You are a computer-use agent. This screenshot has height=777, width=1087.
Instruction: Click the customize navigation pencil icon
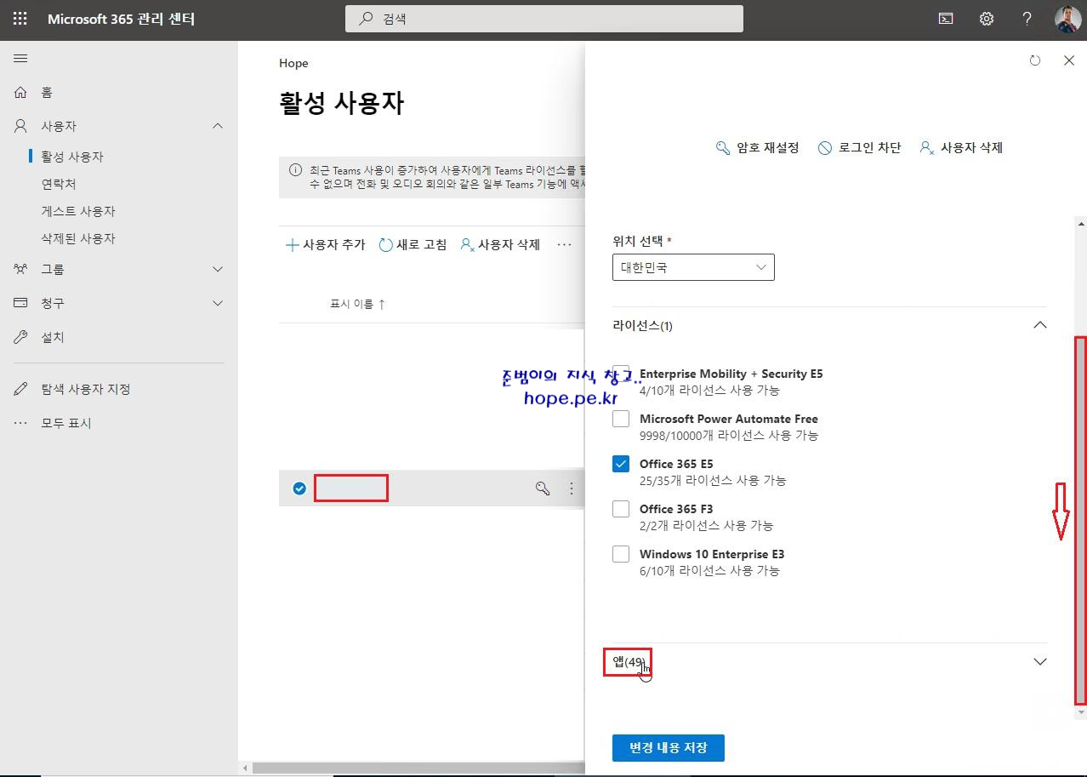(21, 389)
